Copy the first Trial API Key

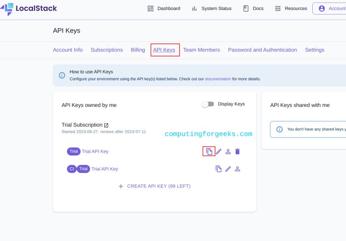[x=209, y=151]
